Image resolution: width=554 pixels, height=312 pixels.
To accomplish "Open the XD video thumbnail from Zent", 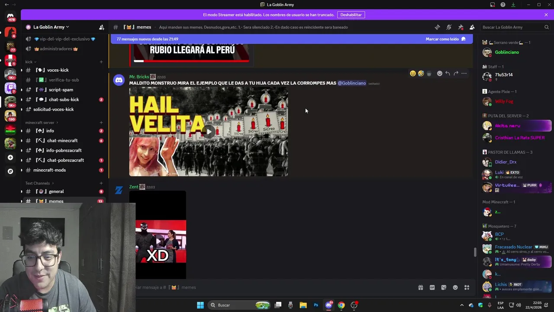I will point(158,235).
